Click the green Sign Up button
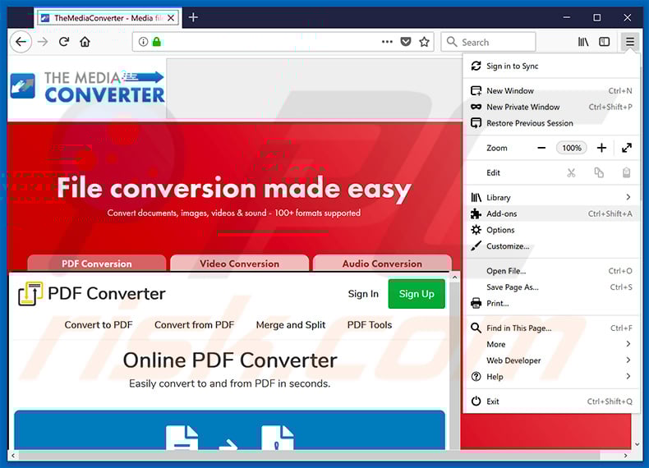Image resolution: width=649 pixels, height=468 pixels. pyautogui.click(x=417, y=294)
